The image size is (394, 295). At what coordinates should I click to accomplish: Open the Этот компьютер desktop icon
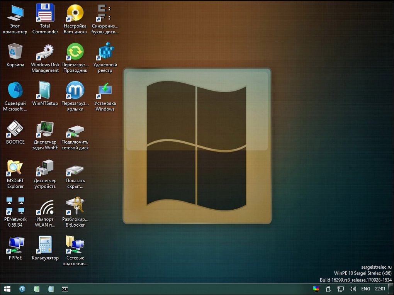pos(15,19)
